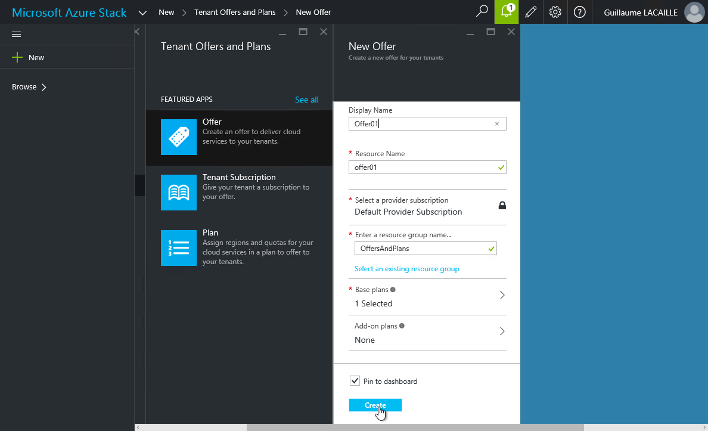
Task: Click the pencil edit dashboard icon
Action: pyautogui.click(x=531, y=12)
